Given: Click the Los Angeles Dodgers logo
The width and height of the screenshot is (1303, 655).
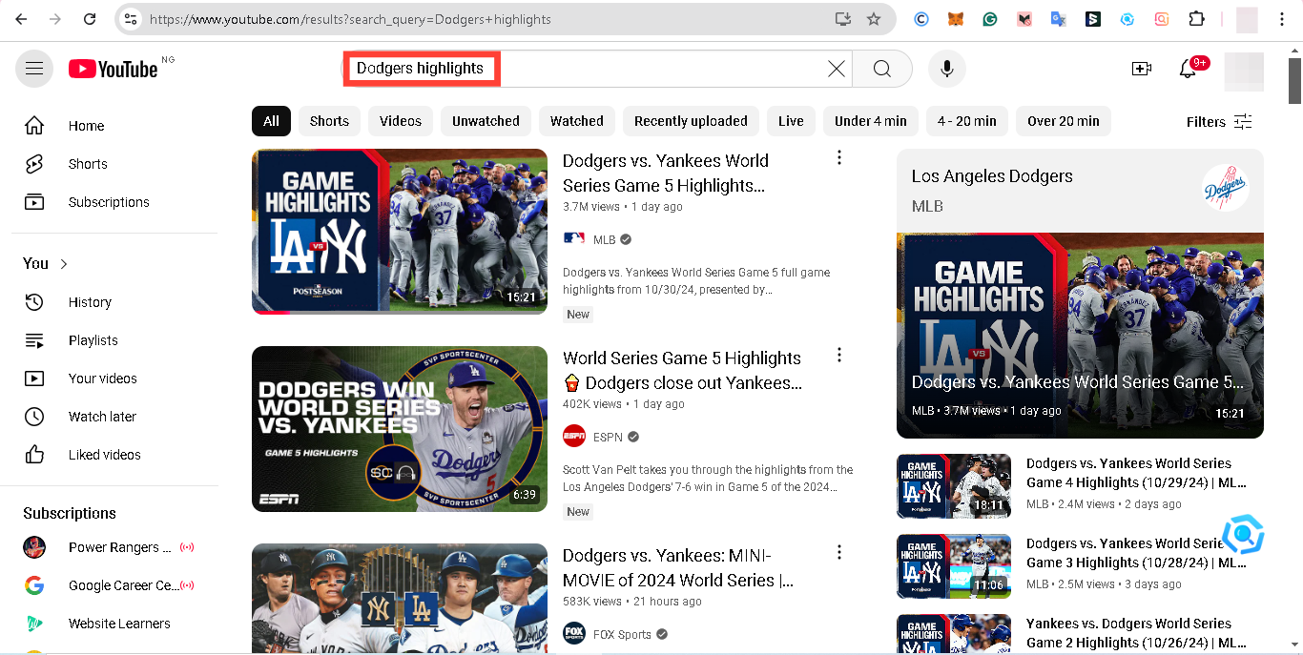Looking at the screenshot, I should (1225, 188).
